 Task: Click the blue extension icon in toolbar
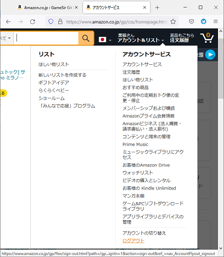point(204,21)
